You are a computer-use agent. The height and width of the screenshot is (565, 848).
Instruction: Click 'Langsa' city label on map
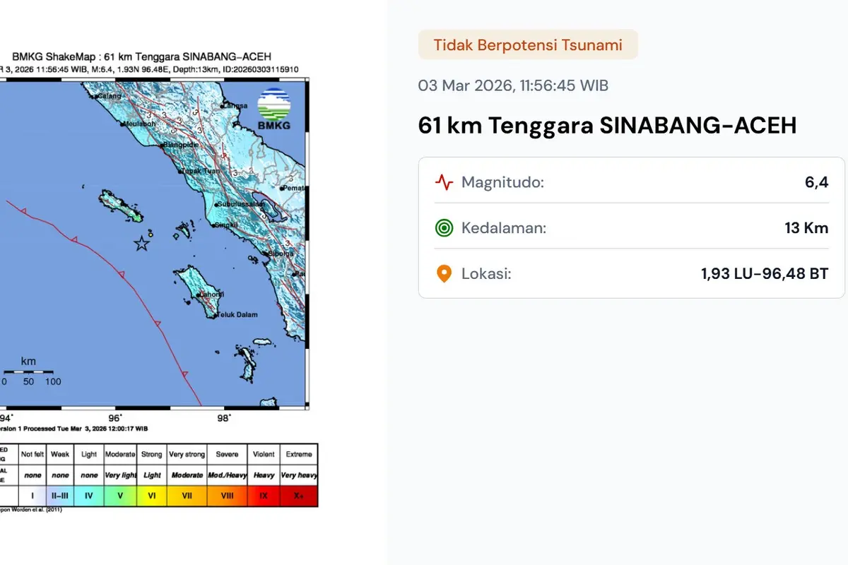click(x=235, y=106)
